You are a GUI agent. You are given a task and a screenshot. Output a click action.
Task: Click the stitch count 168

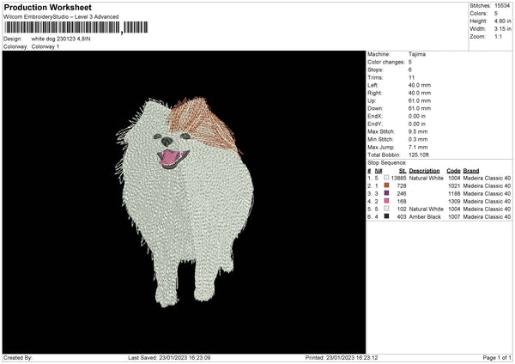[402, 202]
